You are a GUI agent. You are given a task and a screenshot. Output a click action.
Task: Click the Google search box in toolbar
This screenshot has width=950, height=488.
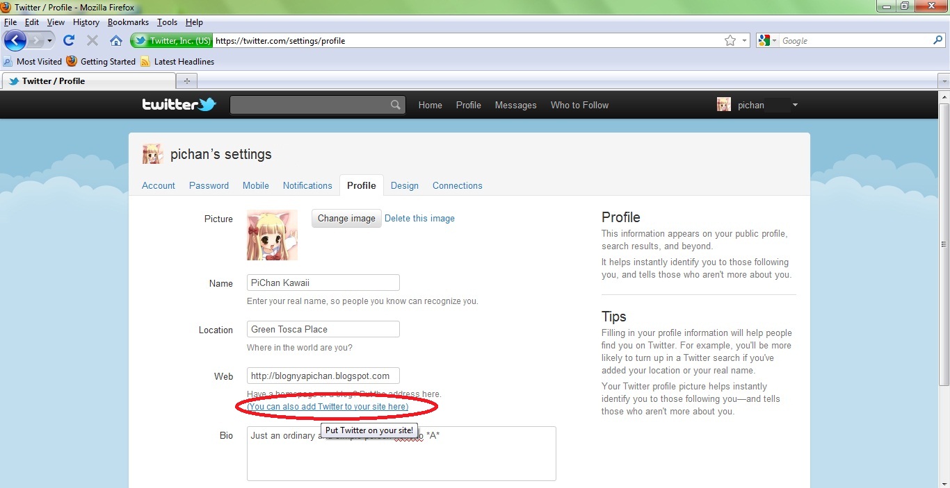tap(855, 41)
